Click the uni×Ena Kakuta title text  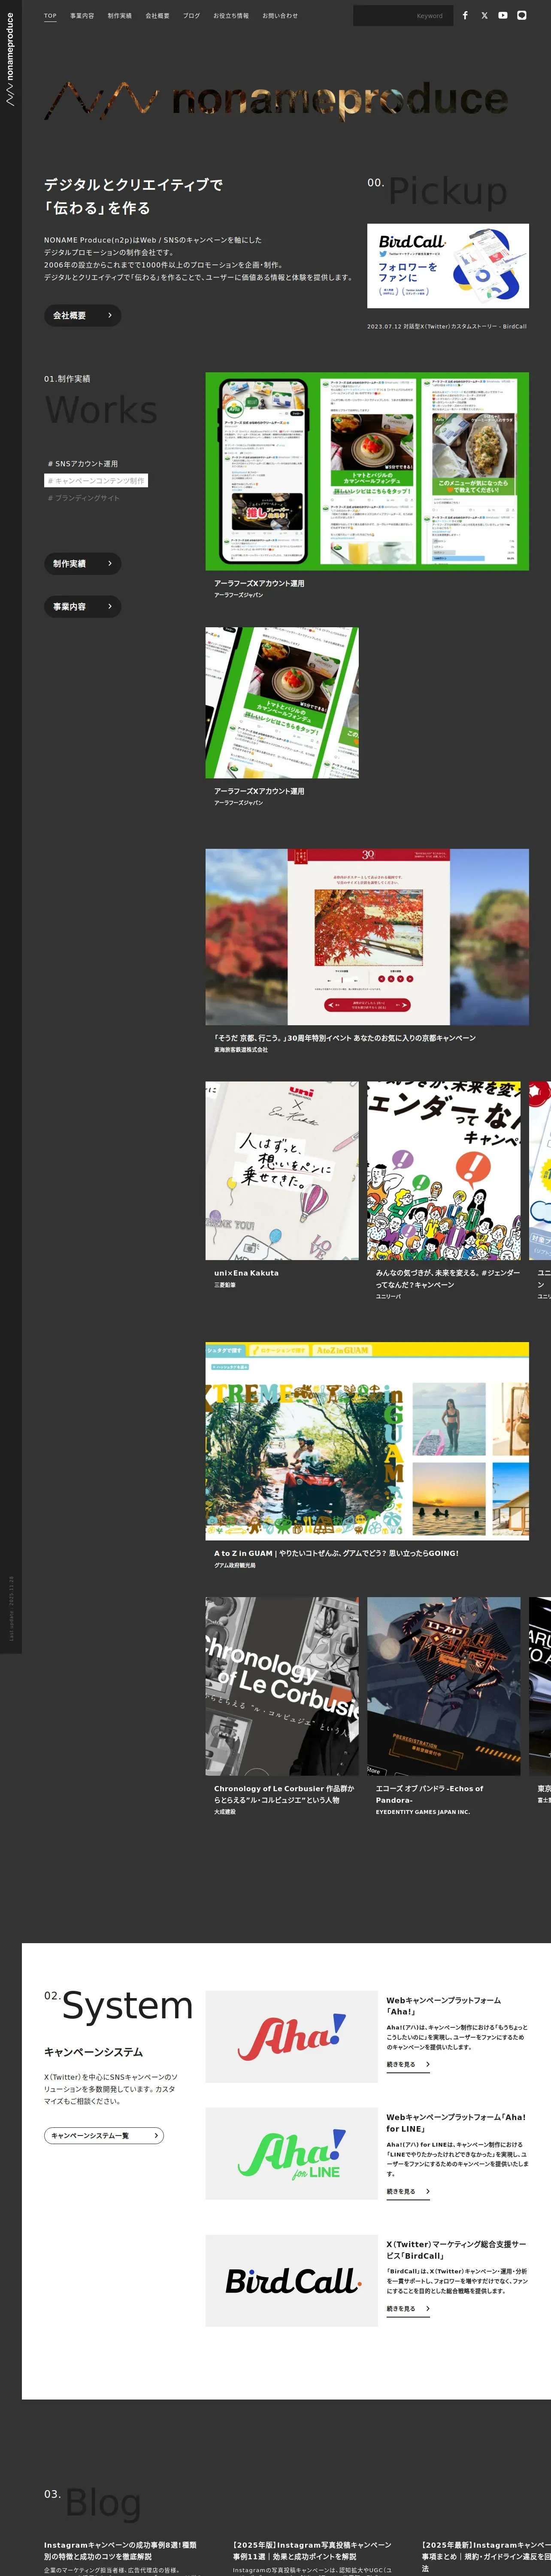246,1273
